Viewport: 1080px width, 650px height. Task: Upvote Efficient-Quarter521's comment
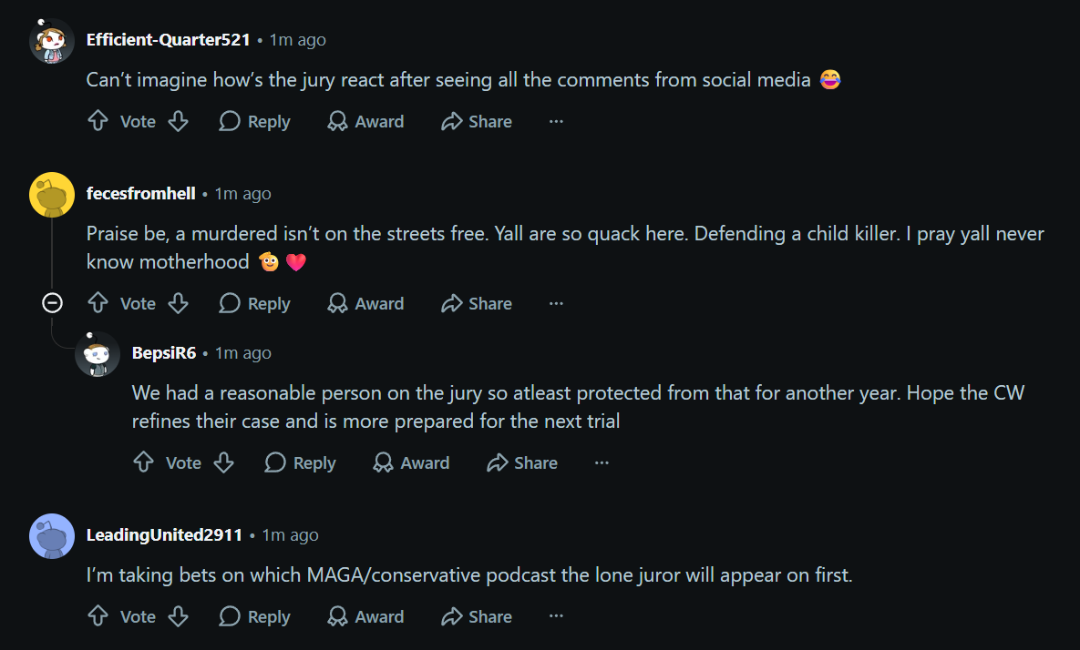click(x=98, y=121)
